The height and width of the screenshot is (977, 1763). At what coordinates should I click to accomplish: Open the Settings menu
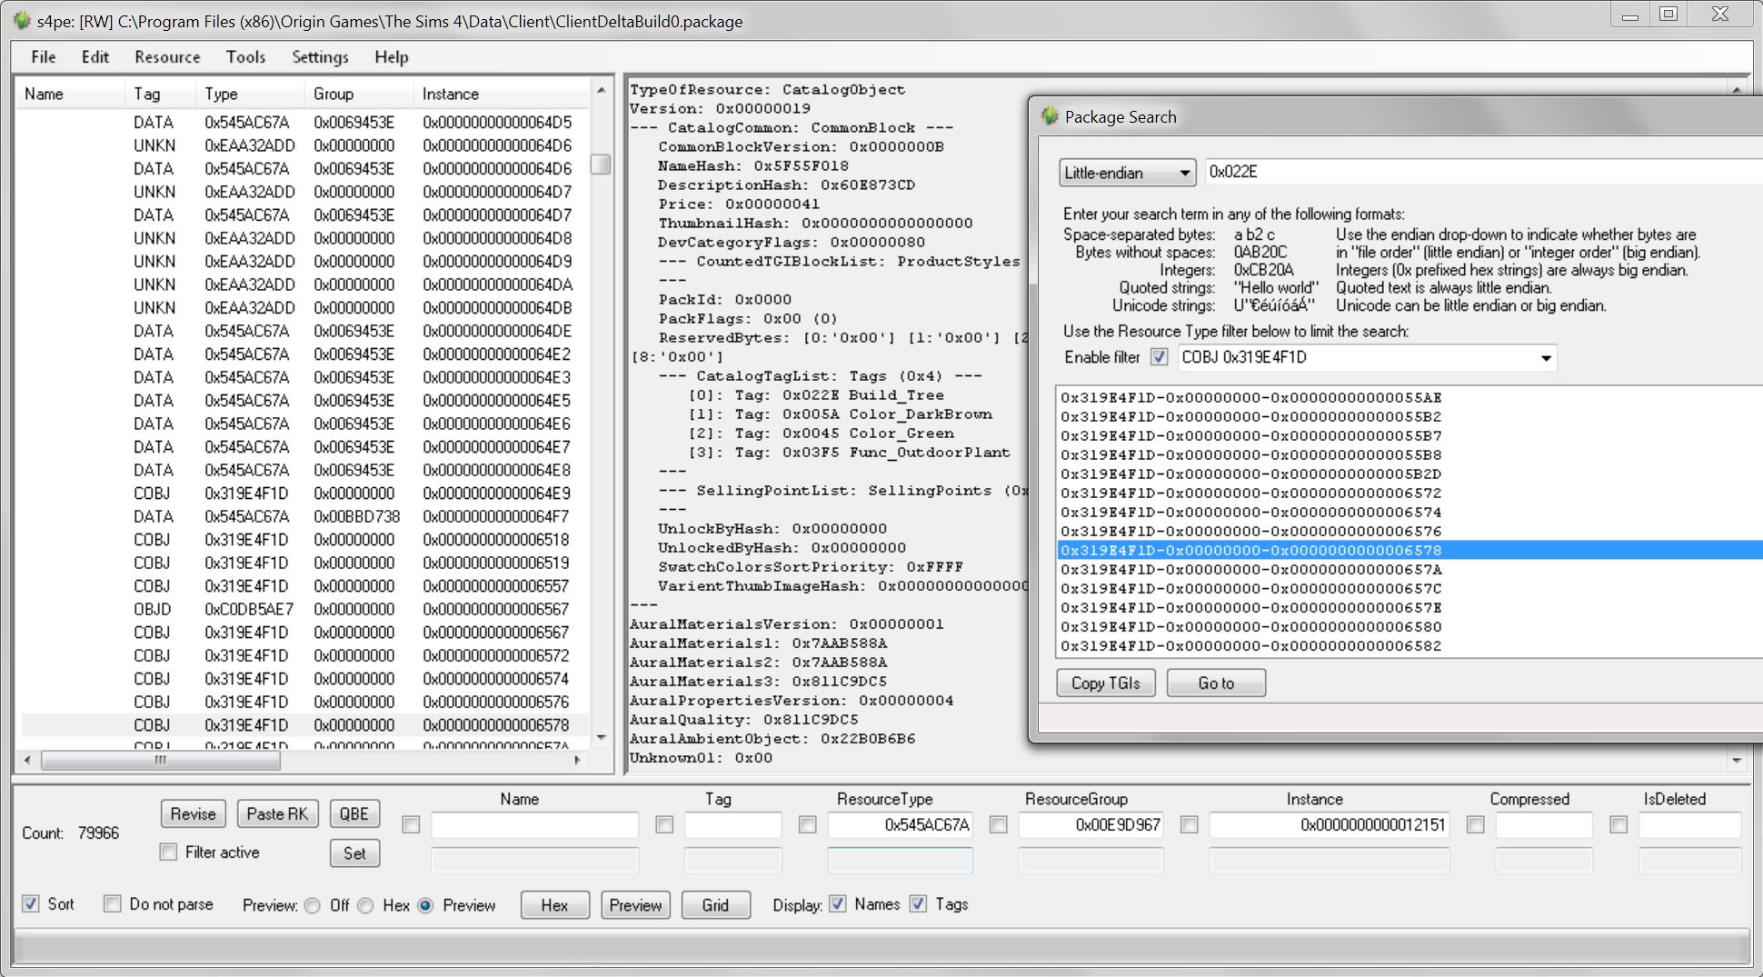coord(320,56)
